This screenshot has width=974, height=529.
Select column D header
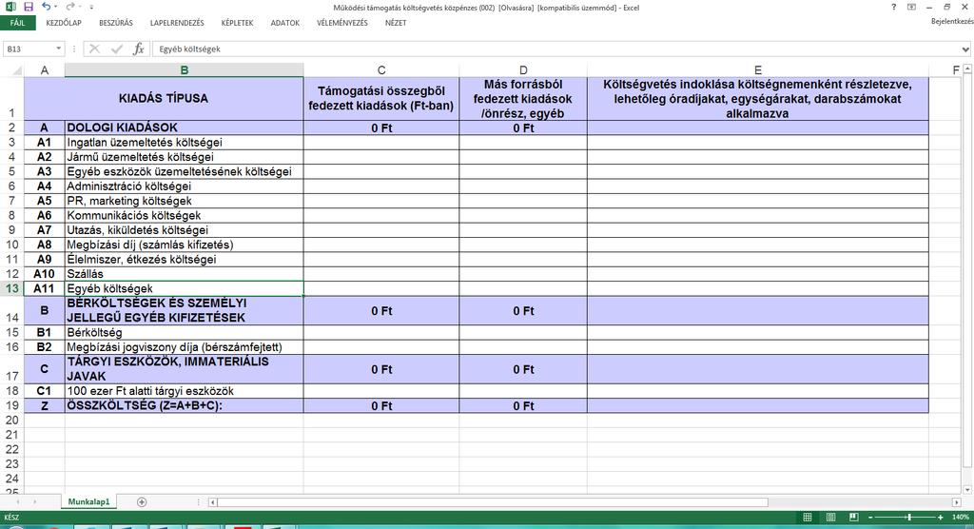tap(523, 70)
